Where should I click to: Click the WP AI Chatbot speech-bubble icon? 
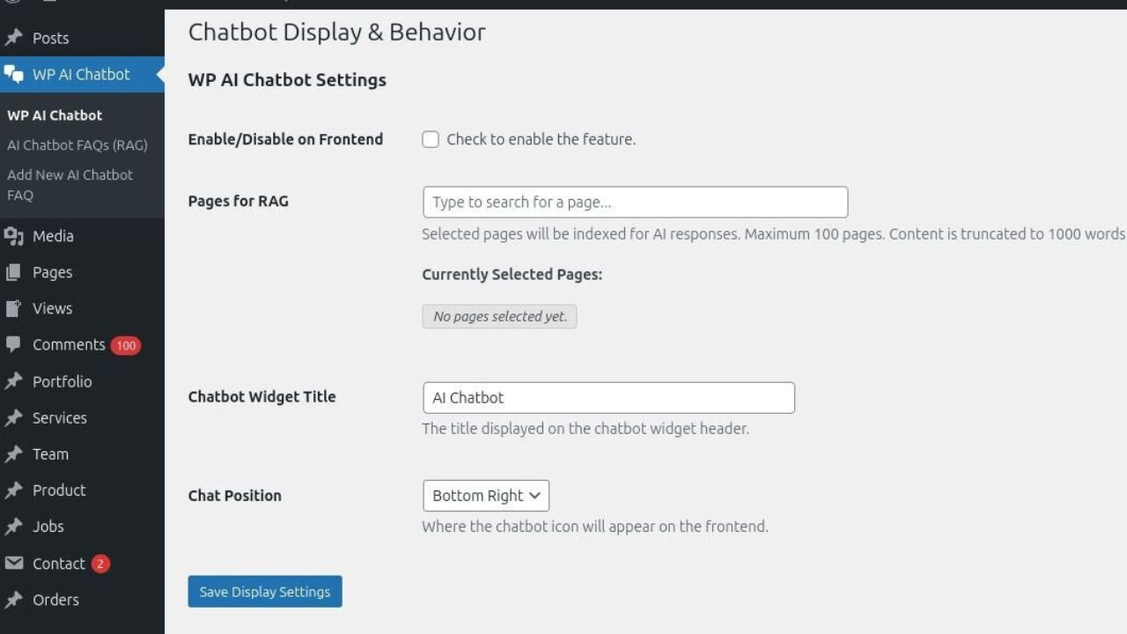click(13, 74)
